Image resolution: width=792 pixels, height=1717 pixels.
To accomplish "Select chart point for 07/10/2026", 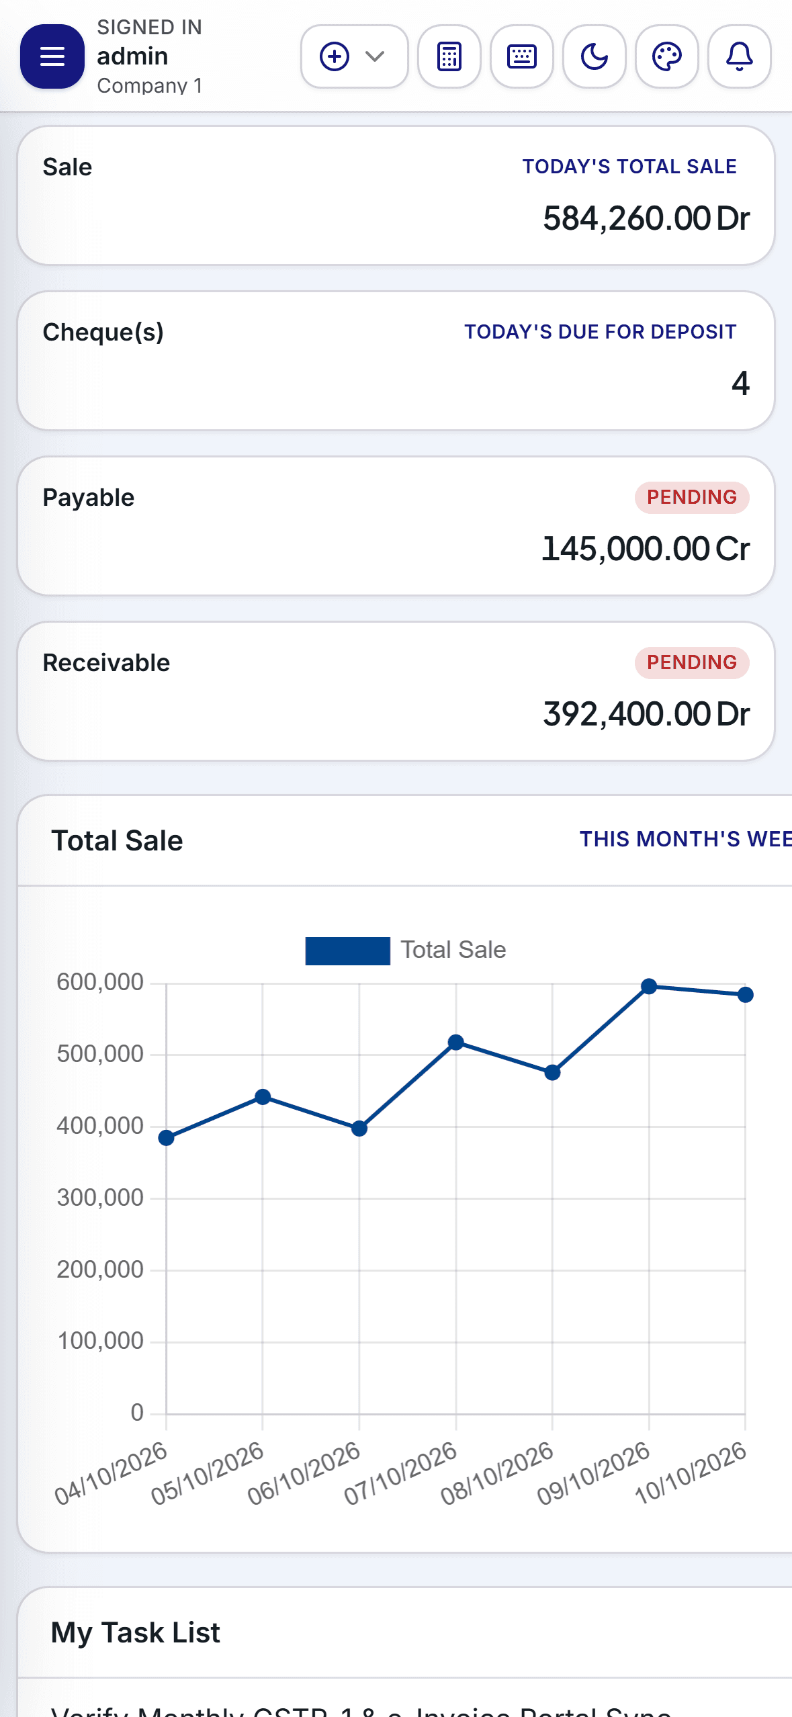I will coord(456,1043).
